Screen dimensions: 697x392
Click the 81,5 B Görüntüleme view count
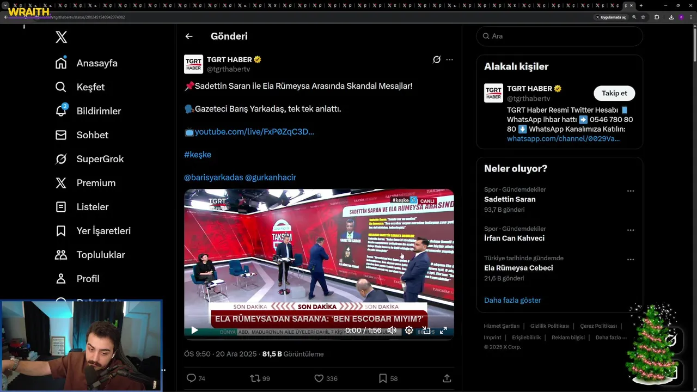coord(293,354)
